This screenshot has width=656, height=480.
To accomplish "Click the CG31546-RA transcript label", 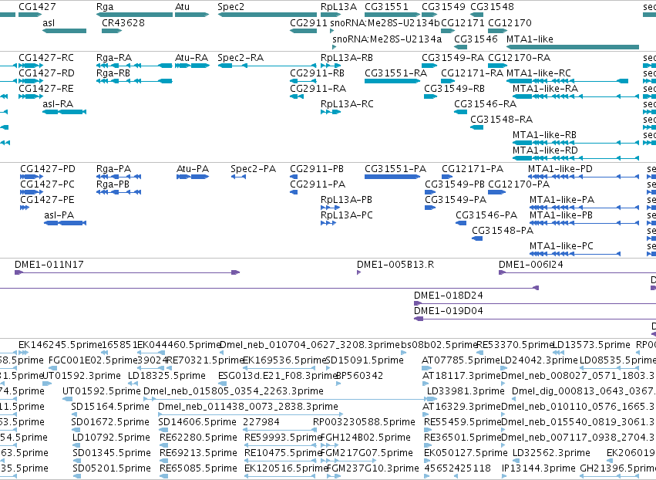I will coord(486,104).
